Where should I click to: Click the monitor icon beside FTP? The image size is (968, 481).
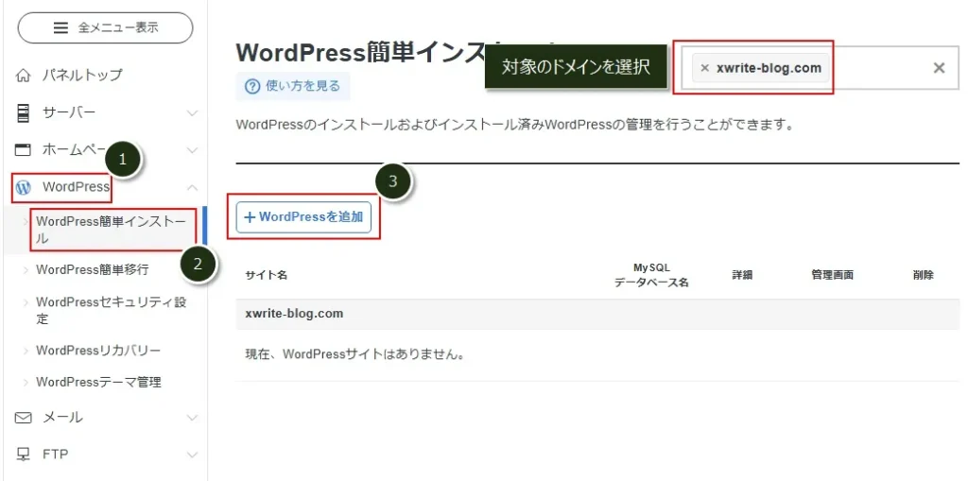tap(23, 455)
